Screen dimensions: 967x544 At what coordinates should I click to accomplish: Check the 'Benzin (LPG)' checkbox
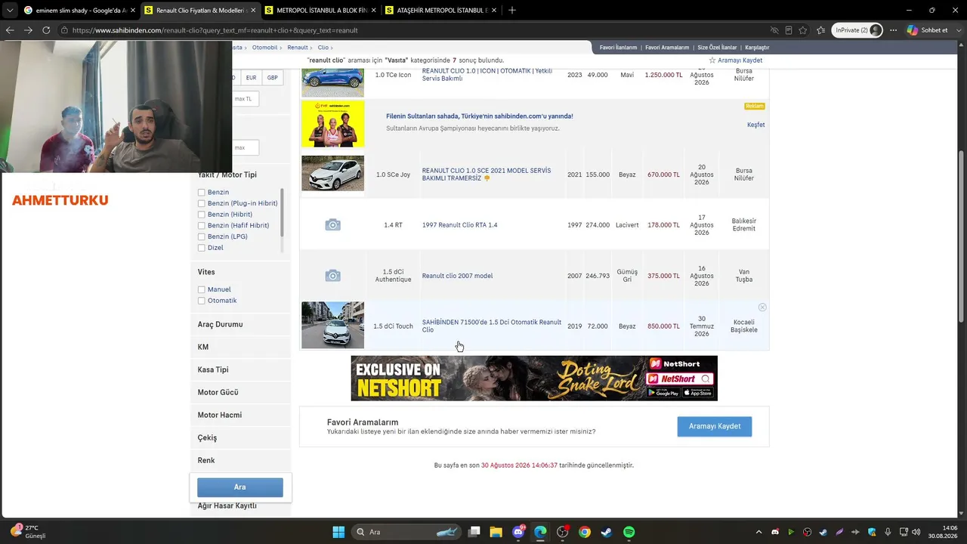tap(202, 236)
